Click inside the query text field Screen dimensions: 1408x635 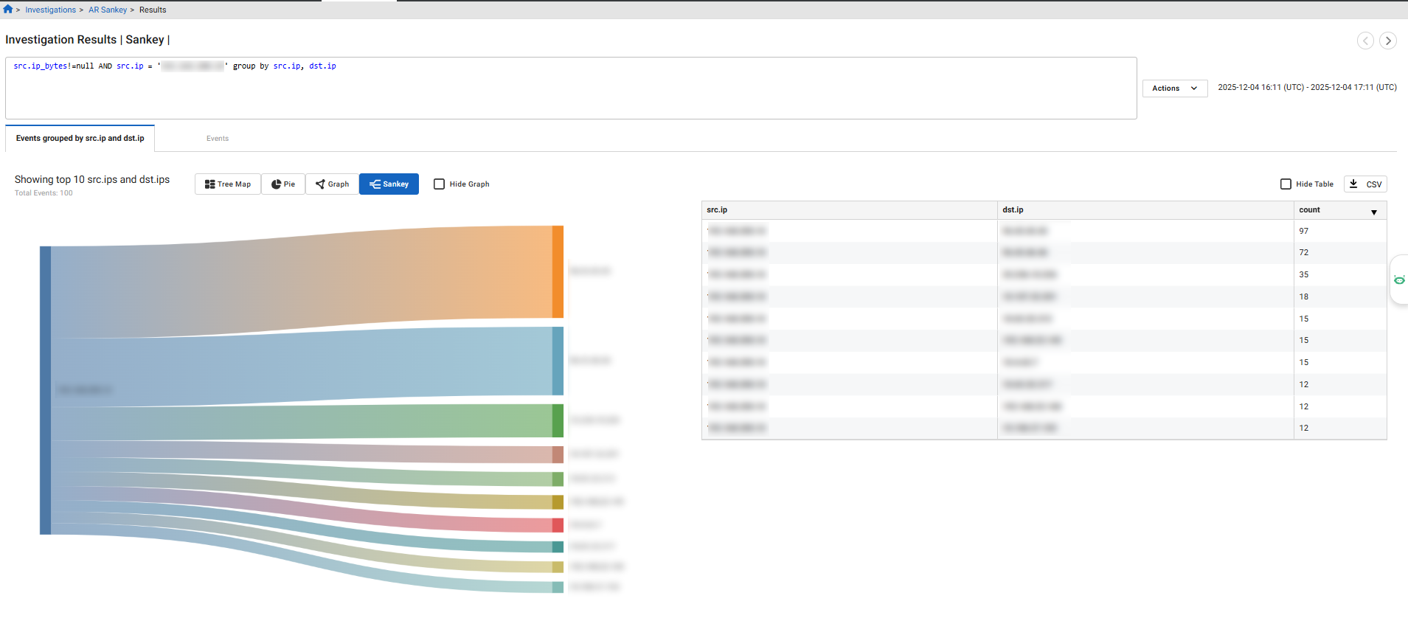(x=570, y=92)
